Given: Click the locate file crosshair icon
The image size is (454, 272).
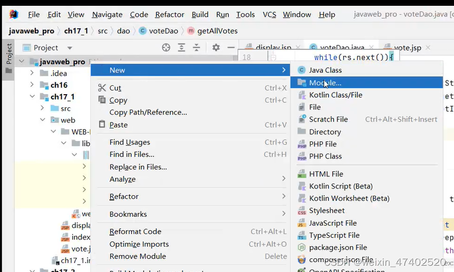Looking at the screenshot, I should (166, 47).
